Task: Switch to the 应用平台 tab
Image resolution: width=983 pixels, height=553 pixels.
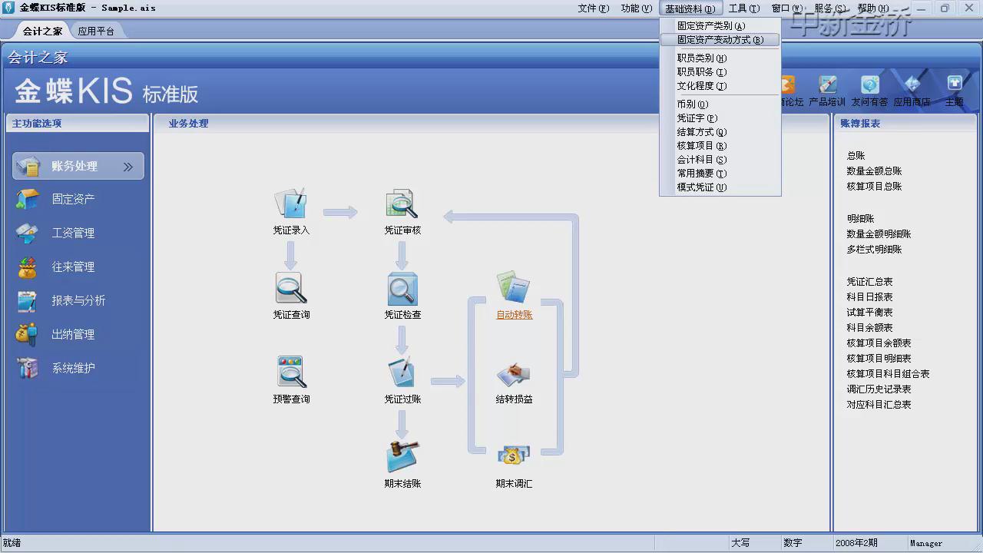Action: (96, 31)
